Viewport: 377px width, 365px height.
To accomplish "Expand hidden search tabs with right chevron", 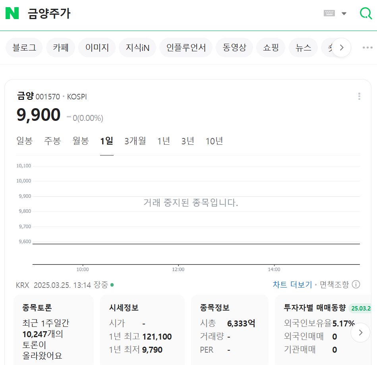I will [342, 47].
